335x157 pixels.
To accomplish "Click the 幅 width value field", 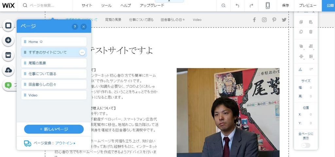I will (x=311, y=88).
